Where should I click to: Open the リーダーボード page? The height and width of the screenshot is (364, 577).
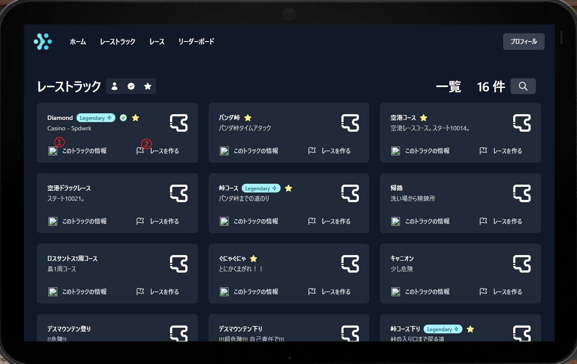coord(196,42)
